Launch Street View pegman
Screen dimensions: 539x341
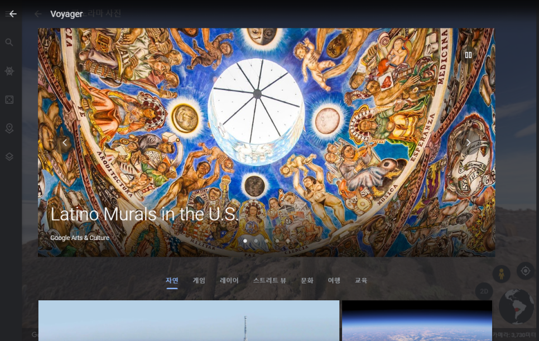[x=501, y=274]
